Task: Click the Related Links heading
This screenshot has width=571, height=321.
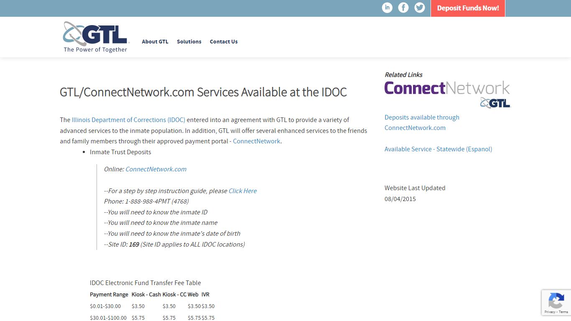Action: coord(403,74)
